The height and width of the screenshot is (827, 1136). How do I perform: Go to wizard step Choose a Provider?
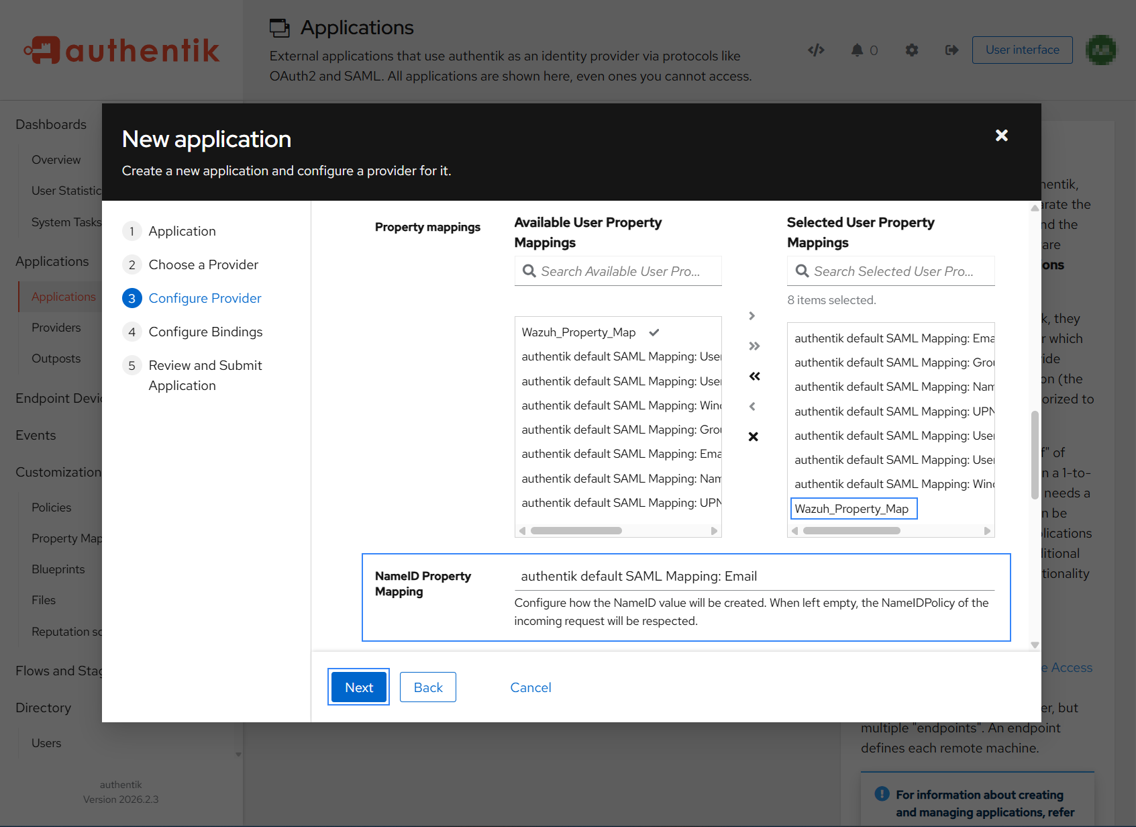(x=203, y=264)
